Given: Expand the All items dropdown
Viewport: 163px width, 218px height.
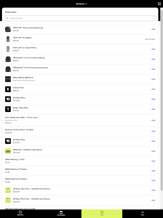Looking at the screenshot, I should (81, 4).
